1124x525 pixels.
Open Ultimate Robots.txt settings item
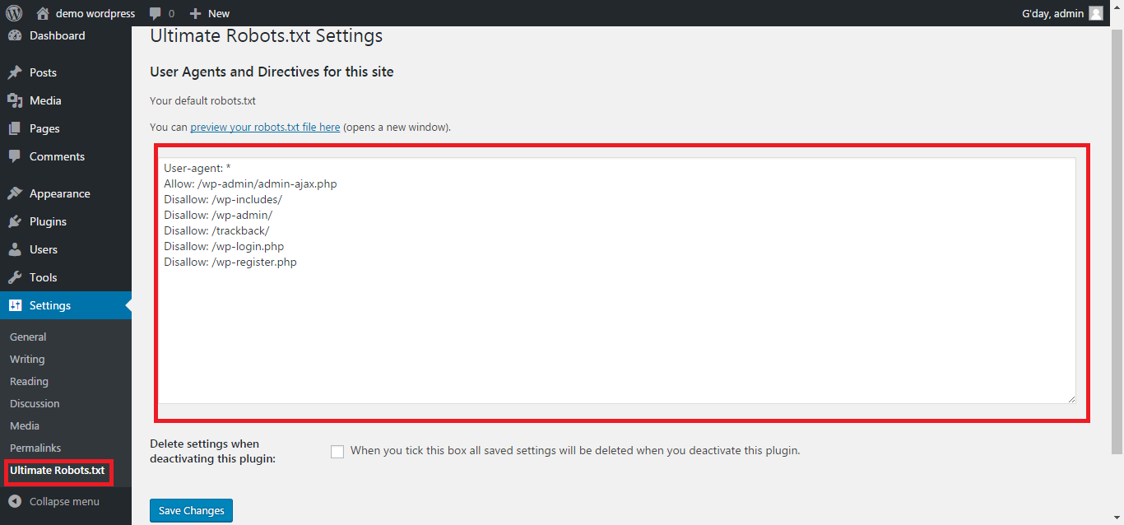point(58,471)
